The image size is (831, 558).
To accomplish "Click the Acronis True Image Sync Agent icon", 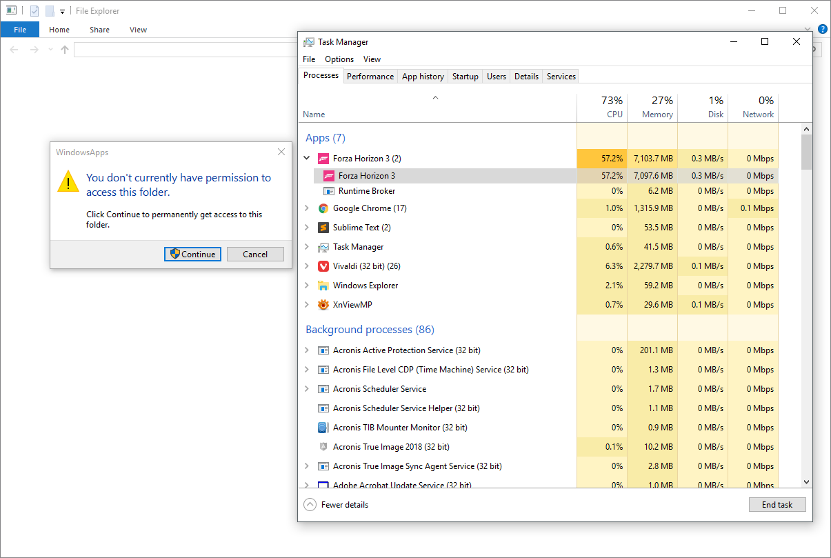I will tap(323, 466).
